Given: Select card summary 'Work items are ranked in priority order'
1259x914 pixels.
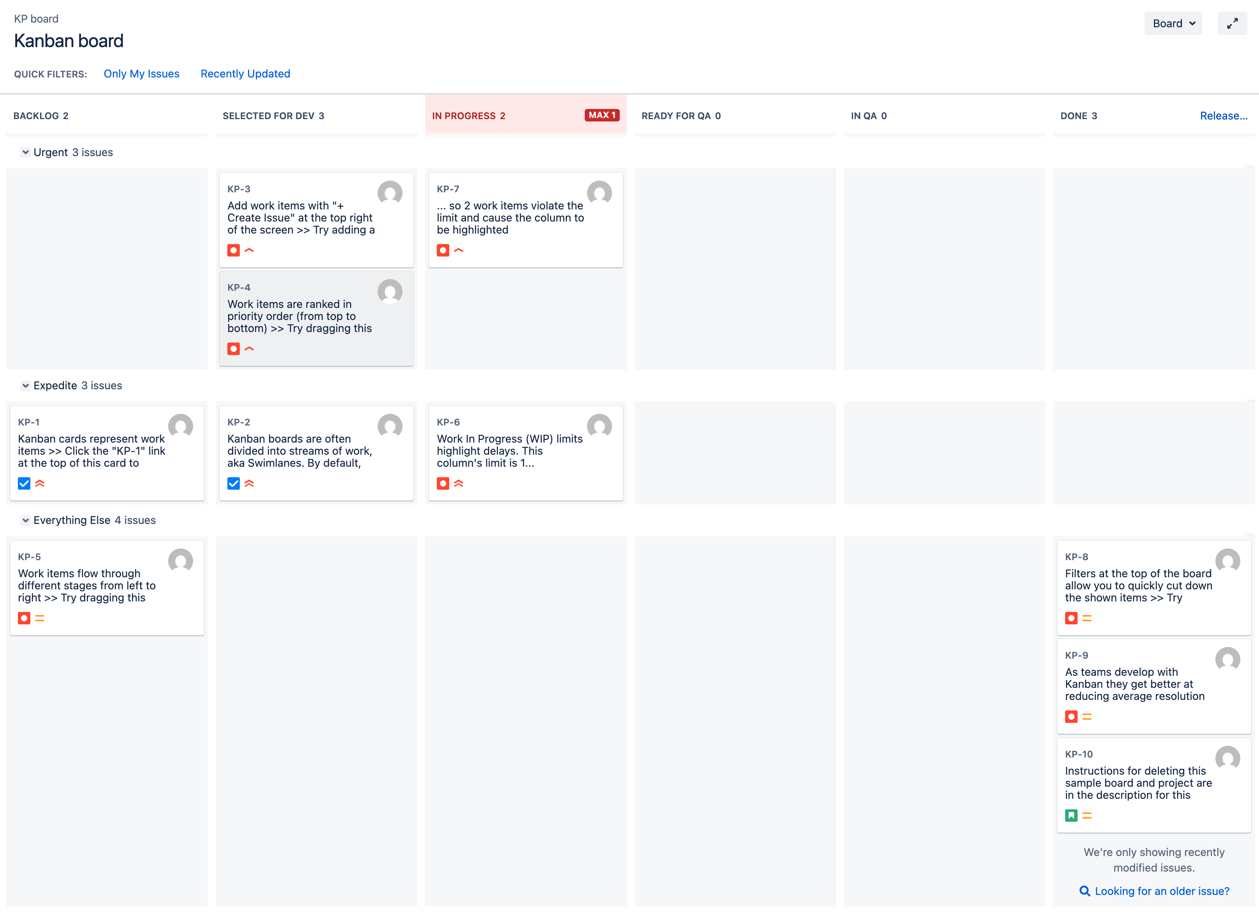Looking at the screenshot, I should [299, 316].
